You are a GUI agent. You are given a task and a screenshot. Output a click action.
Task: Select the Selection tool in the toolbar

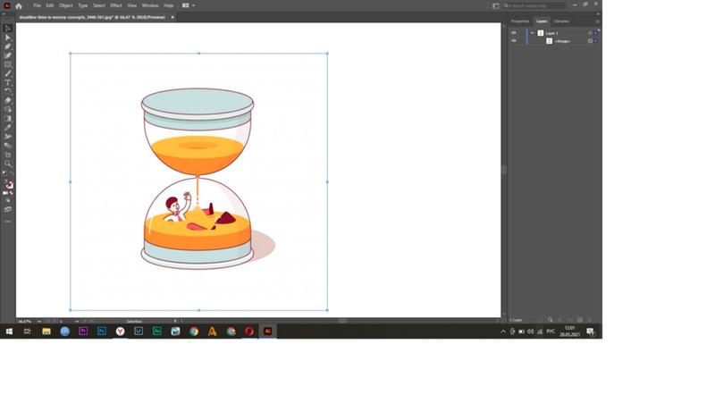coord(8,29)
